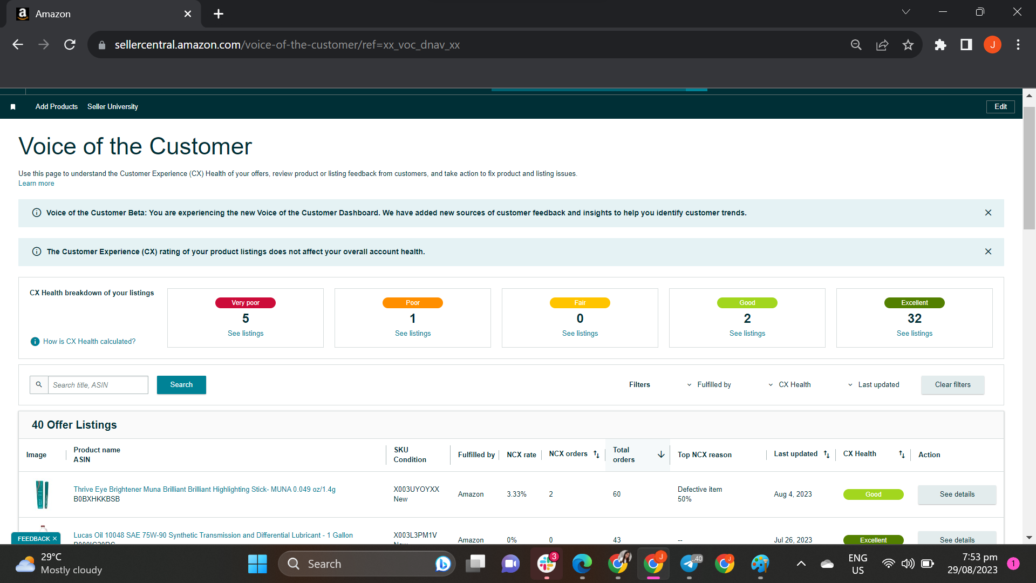This screenshot has height=583, width=1036.
Task: Open the weather widget showing 29°C
Action: 58,564
